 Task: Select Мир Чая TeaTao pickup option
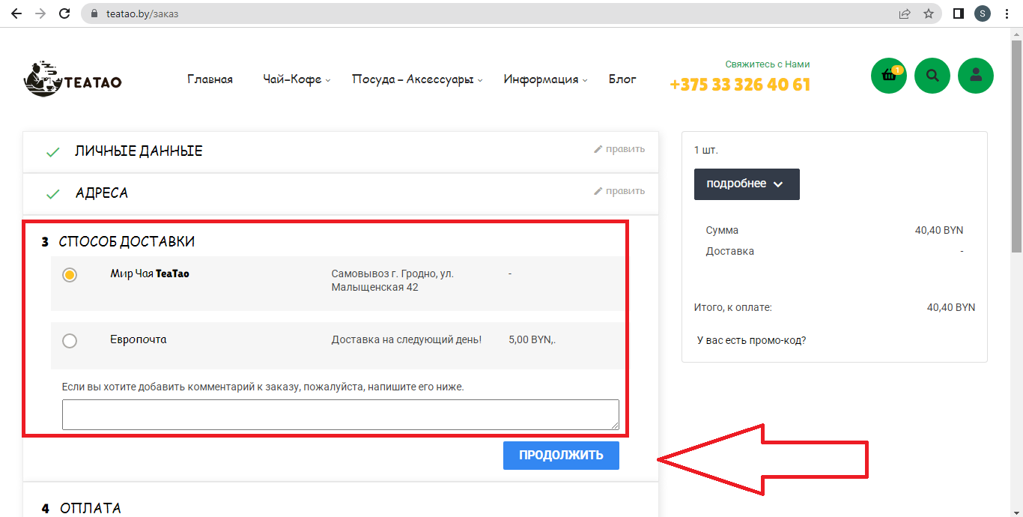tap(70, 275)
